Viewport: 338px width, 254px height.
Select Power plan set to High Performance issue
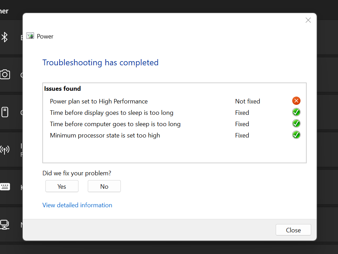(x=99, y=101)
